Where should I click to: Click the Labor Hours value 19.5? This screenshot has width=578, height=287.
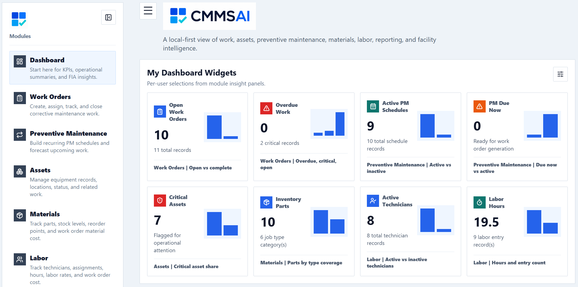486,222
